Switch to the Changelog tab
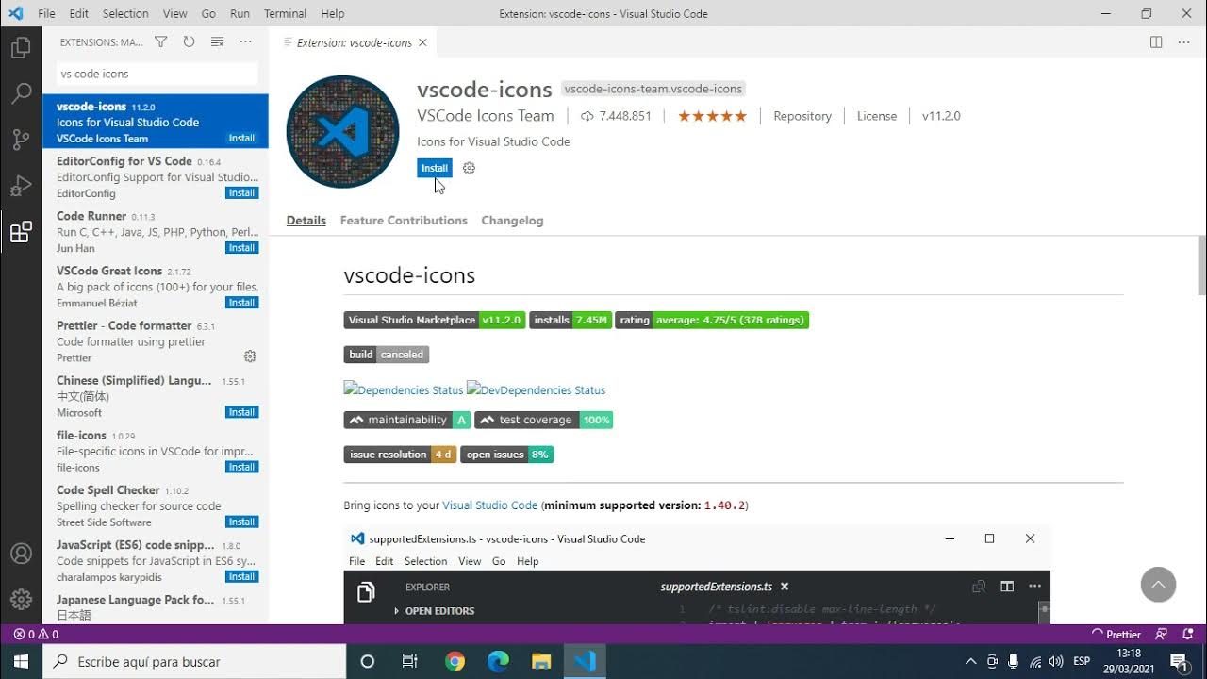 pos(512,221)
